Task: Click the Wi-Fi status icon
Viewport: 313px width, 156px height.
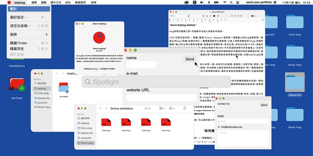Action: (224, 2)
